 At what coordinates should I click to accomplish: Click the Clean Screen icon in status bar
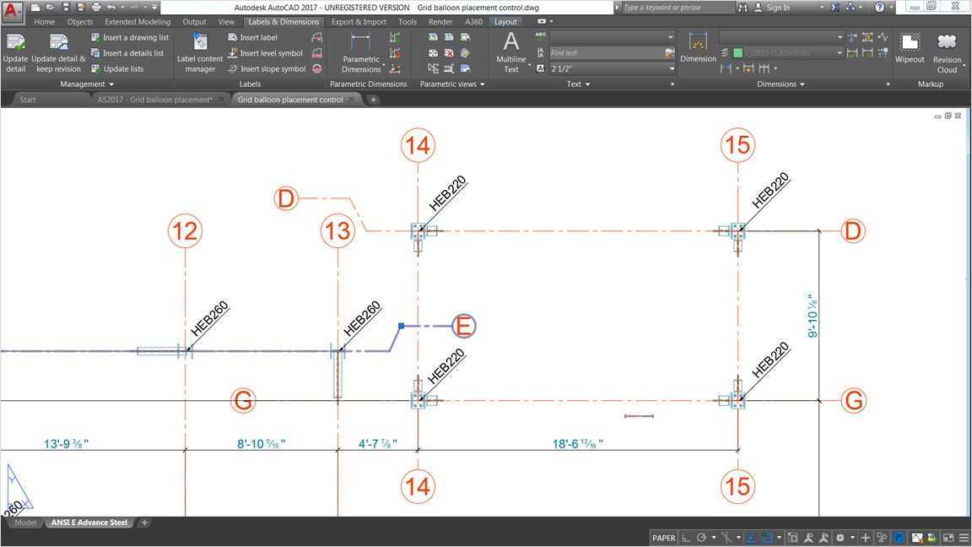point(948,538)
